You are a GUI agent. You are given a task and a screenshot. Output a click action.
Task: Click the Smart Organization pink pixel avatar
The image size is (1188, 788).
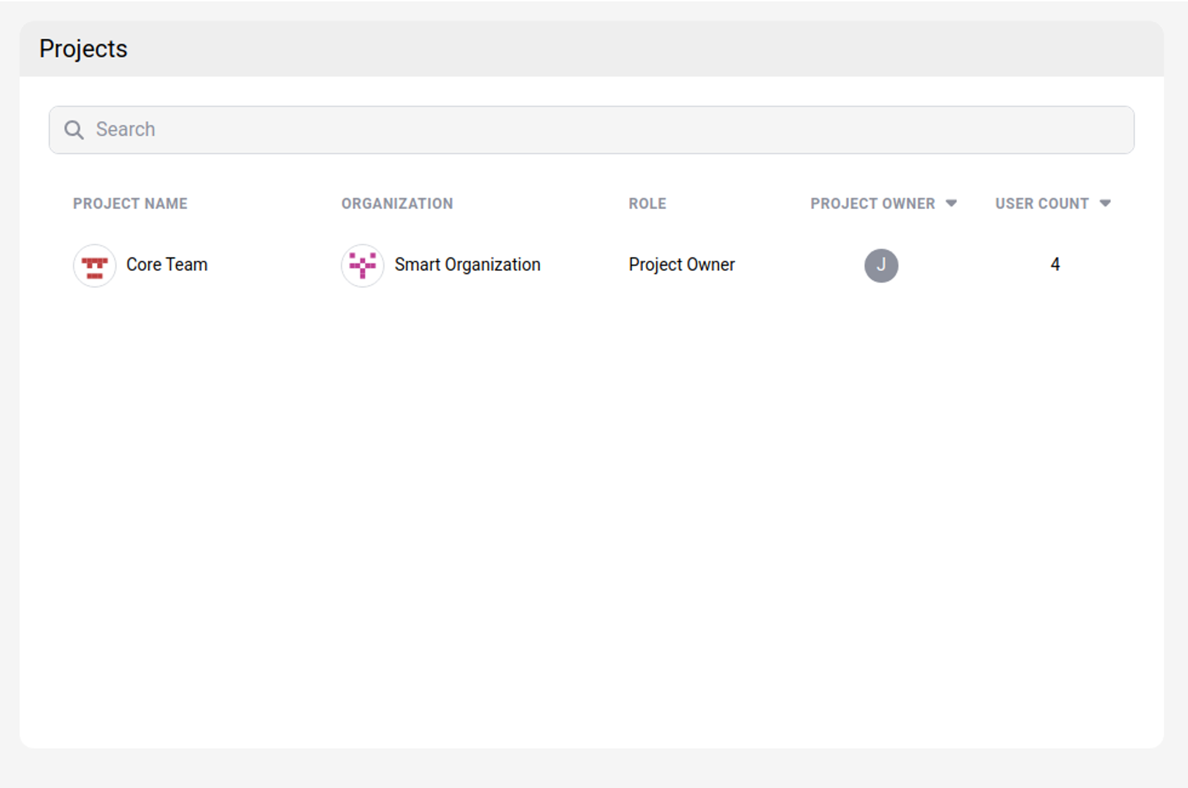click(362, 265)
